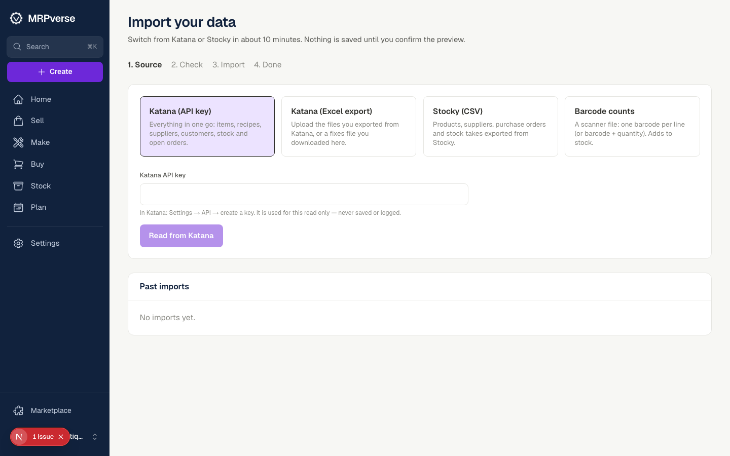Viewport: 730px width, 456px height.
Task: Click the Plan calendar icon
Action: pos(18,207)
